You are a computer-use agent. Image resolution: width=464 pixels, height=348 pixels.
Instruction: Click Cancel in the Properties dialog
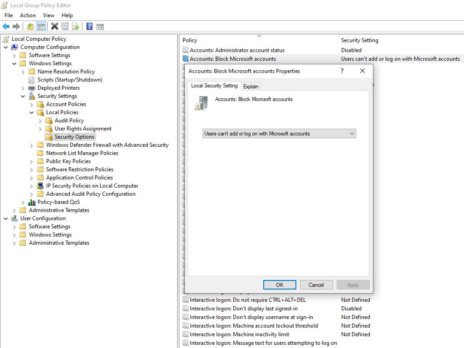[x=316, y=285]
